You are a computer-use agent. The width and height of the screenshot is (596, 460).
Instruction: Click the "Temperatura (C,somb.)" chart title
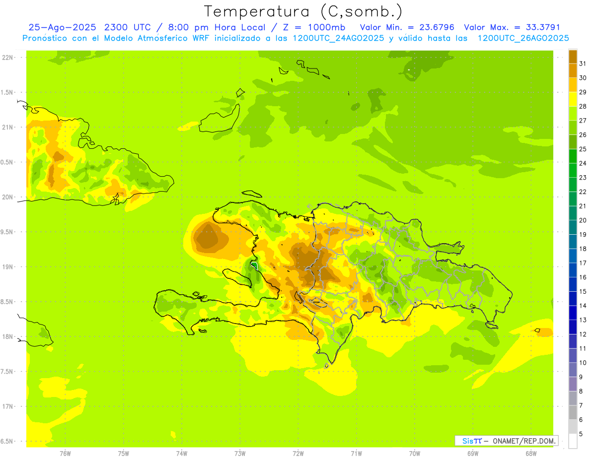(x=303, y=11)
